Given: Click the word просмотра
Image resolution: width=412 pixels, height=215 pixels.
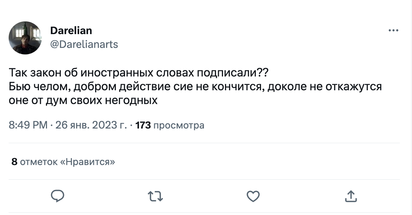Looking at the screenshot, I should pos(178,125).
